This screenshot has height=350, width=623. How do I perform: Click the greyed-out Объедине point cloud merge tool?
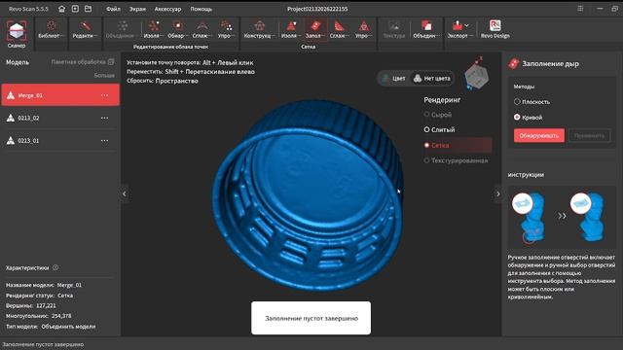[123, 30]
